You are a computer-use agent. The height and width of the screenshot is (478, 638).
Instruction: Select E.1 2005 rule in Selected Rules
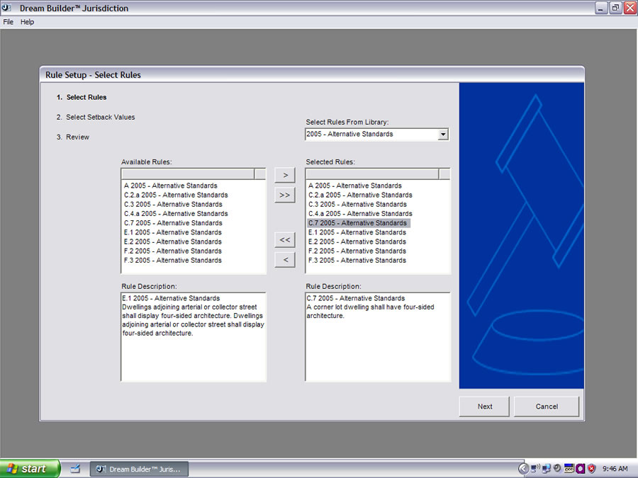357,232
